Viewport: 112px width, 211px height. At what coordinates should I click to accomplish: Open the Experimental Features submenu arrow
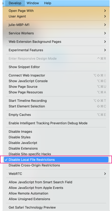tap(105, 50)
